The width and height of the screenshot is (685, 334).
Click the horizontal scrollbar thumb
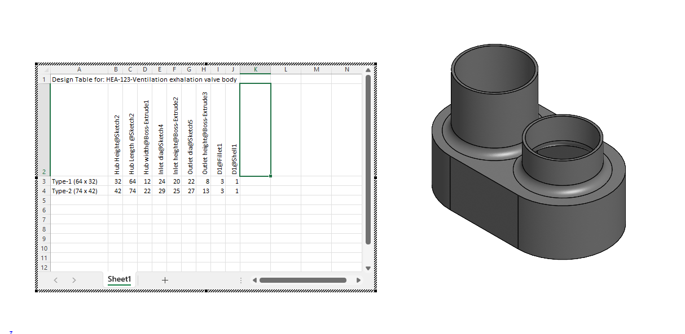(303, 280)
